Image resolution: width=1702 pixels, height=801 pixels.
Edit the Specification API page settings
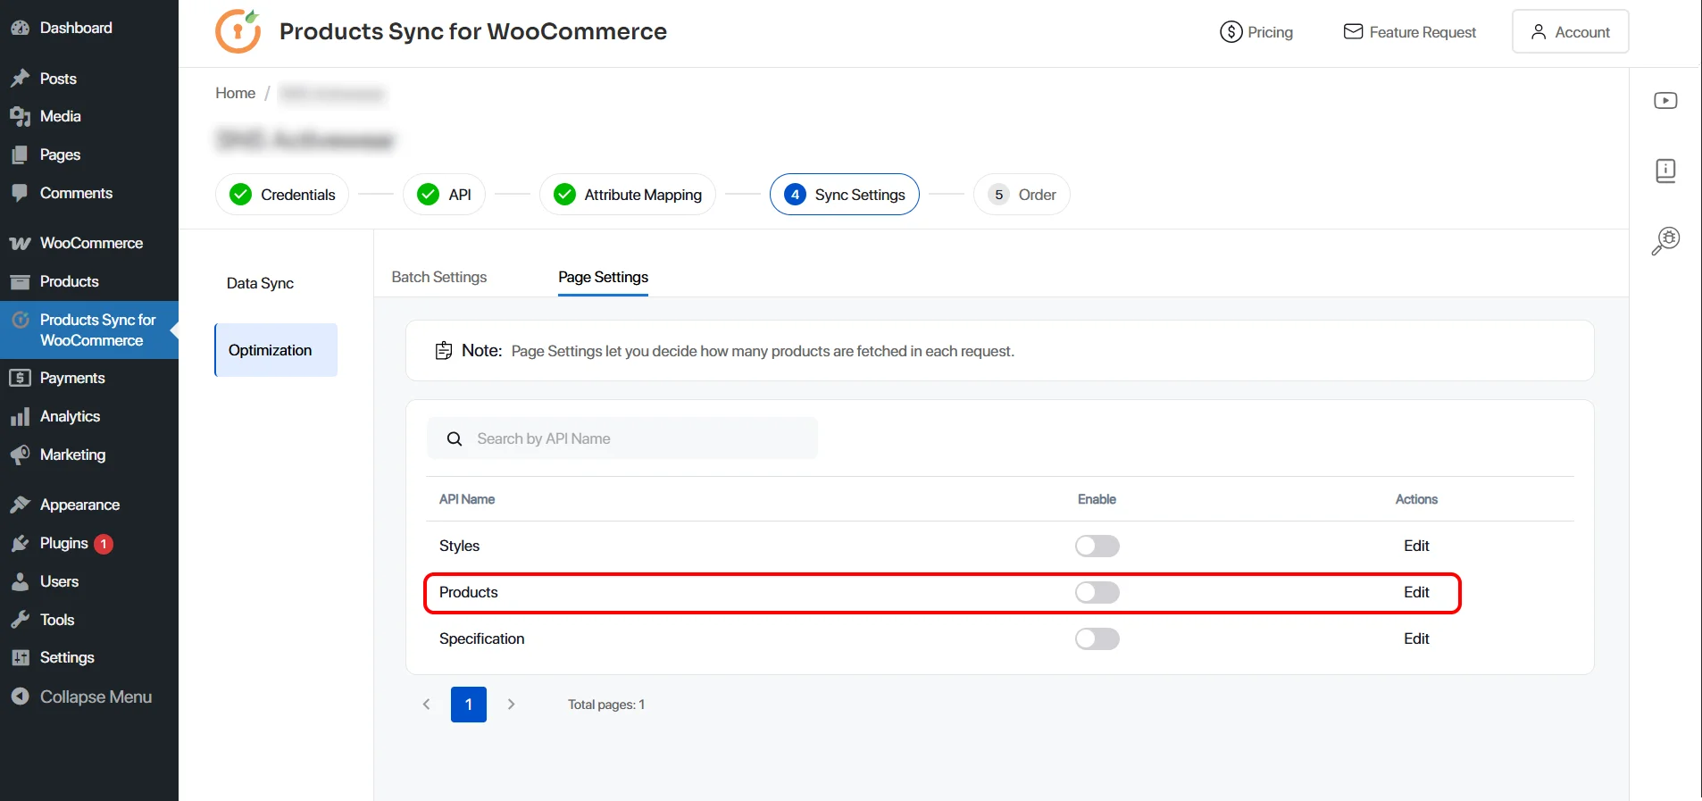click(x=1416, y=638)
